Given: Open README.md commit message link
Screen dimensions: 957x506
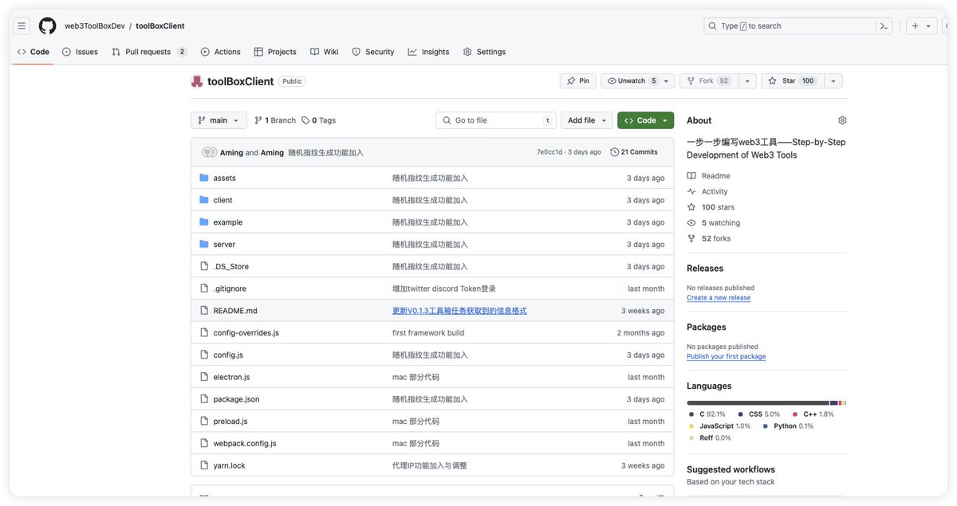Looking at the screenshot, I should point(459,311).
